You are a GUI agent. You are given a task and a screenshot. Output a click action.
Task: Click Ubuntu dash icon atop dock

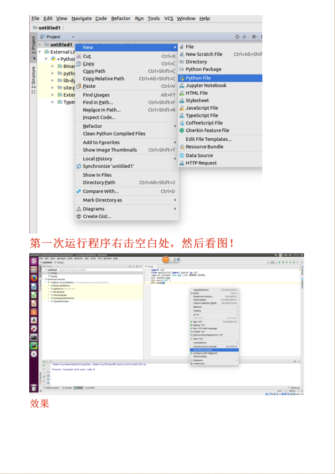tap(34, 261)
